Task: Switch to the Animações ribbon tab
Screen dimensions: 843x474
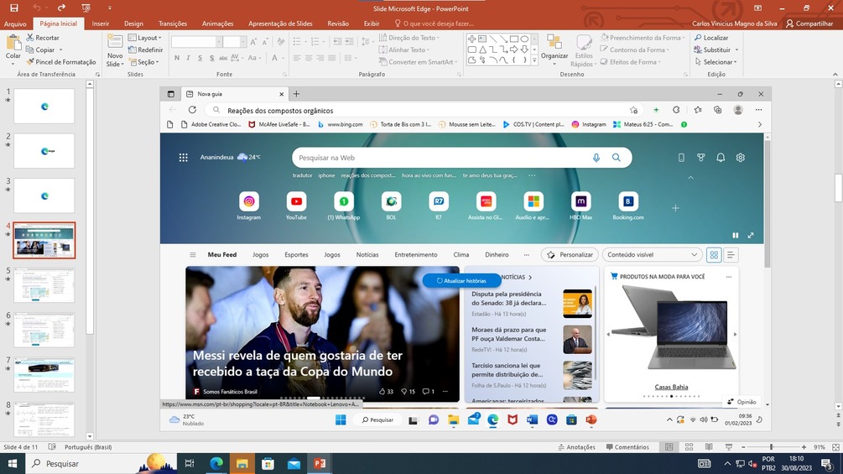Action: tap(217, 23)
